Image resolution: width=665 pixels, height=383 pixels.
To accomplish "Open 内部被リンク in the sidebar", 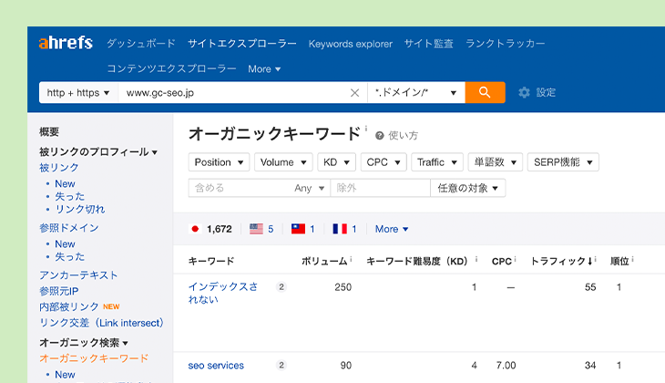I will tap(69, 306).
